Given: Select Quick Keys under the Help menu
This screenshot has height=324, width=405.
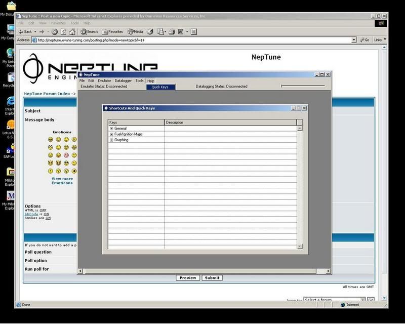Looking at the screenshot, I should 160,87.
